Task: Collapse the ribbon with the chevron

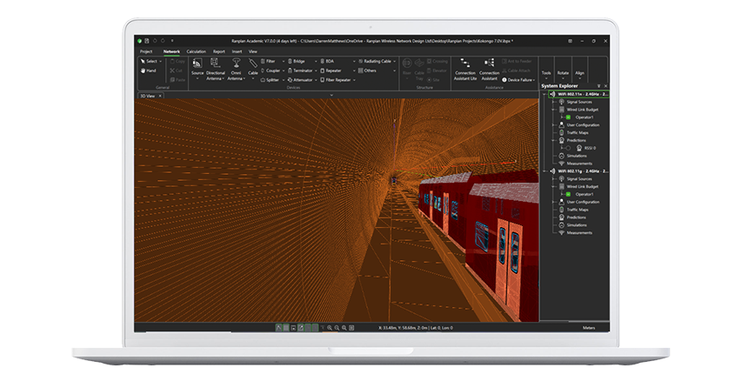Action: pyautogui.click(x=331, y=96)
